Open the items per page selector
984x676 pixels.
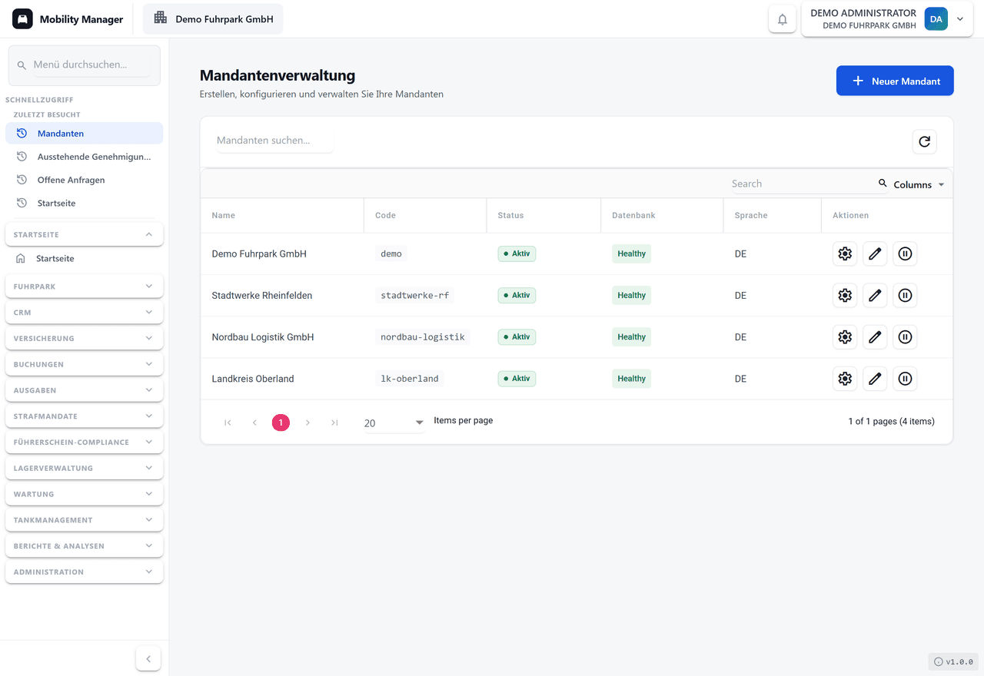[x=394, y=423]
